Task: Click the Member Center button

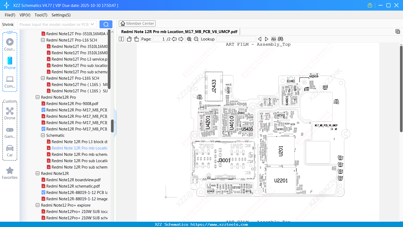Action: tap(137, 23)
